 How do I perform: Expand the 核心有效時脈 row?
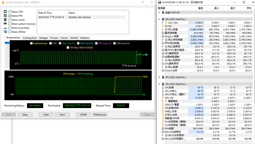click(x=163, y=40)
